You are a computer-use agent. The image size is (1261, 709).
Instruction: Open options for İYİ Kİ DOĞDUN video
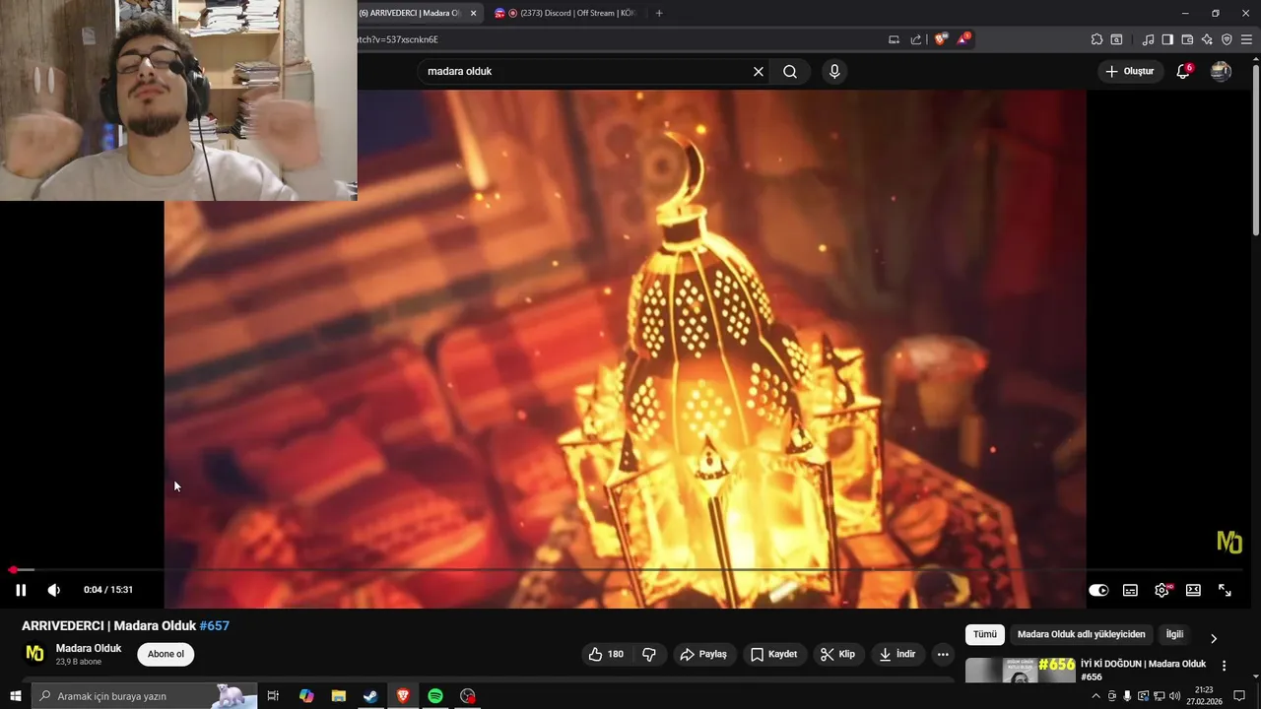coord(1225,666)
